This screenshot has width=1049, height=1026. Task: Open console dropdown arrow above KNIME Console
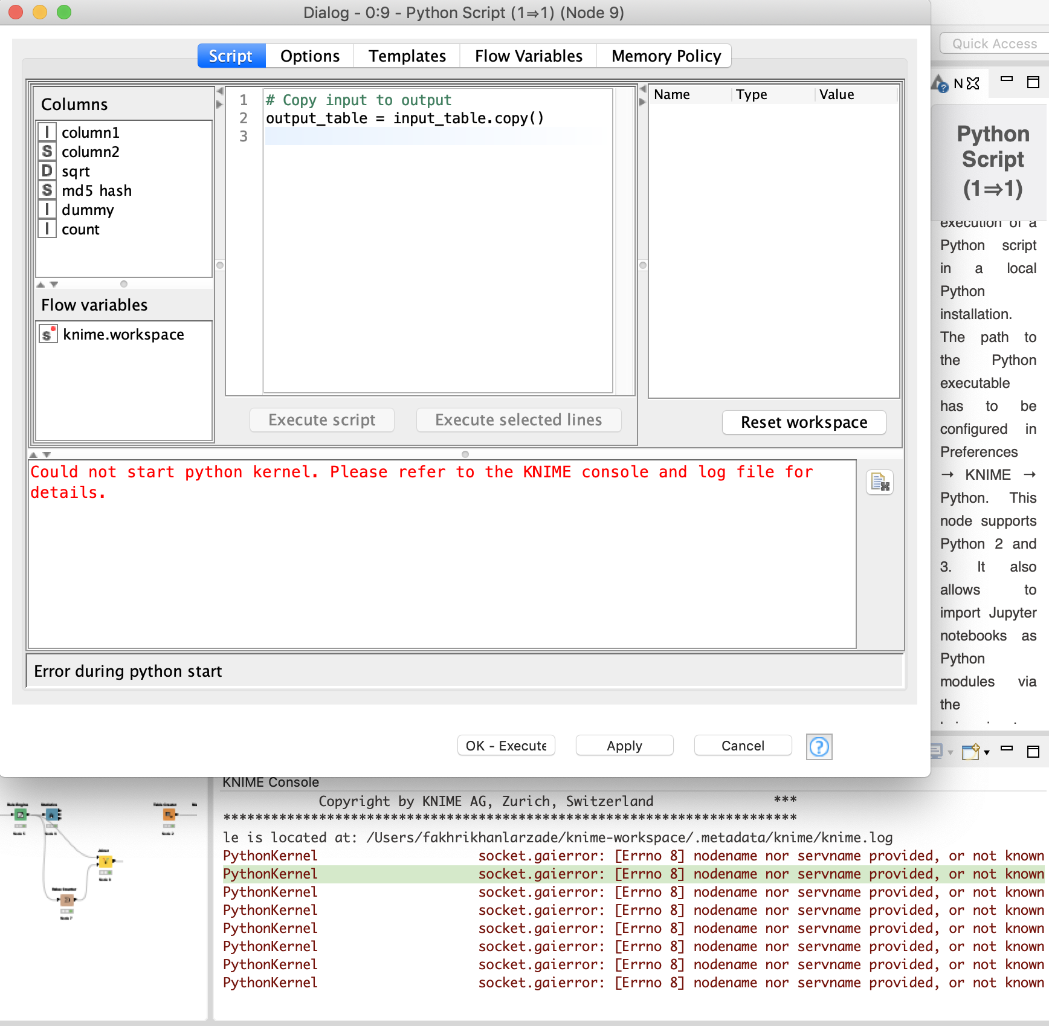point(987,752)
